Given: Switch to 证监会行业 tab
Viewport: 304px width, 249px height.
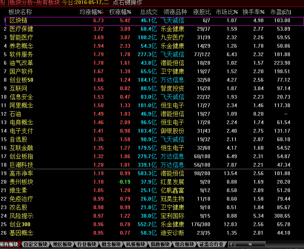Looking at the screenshot, I should click(211, 244).
